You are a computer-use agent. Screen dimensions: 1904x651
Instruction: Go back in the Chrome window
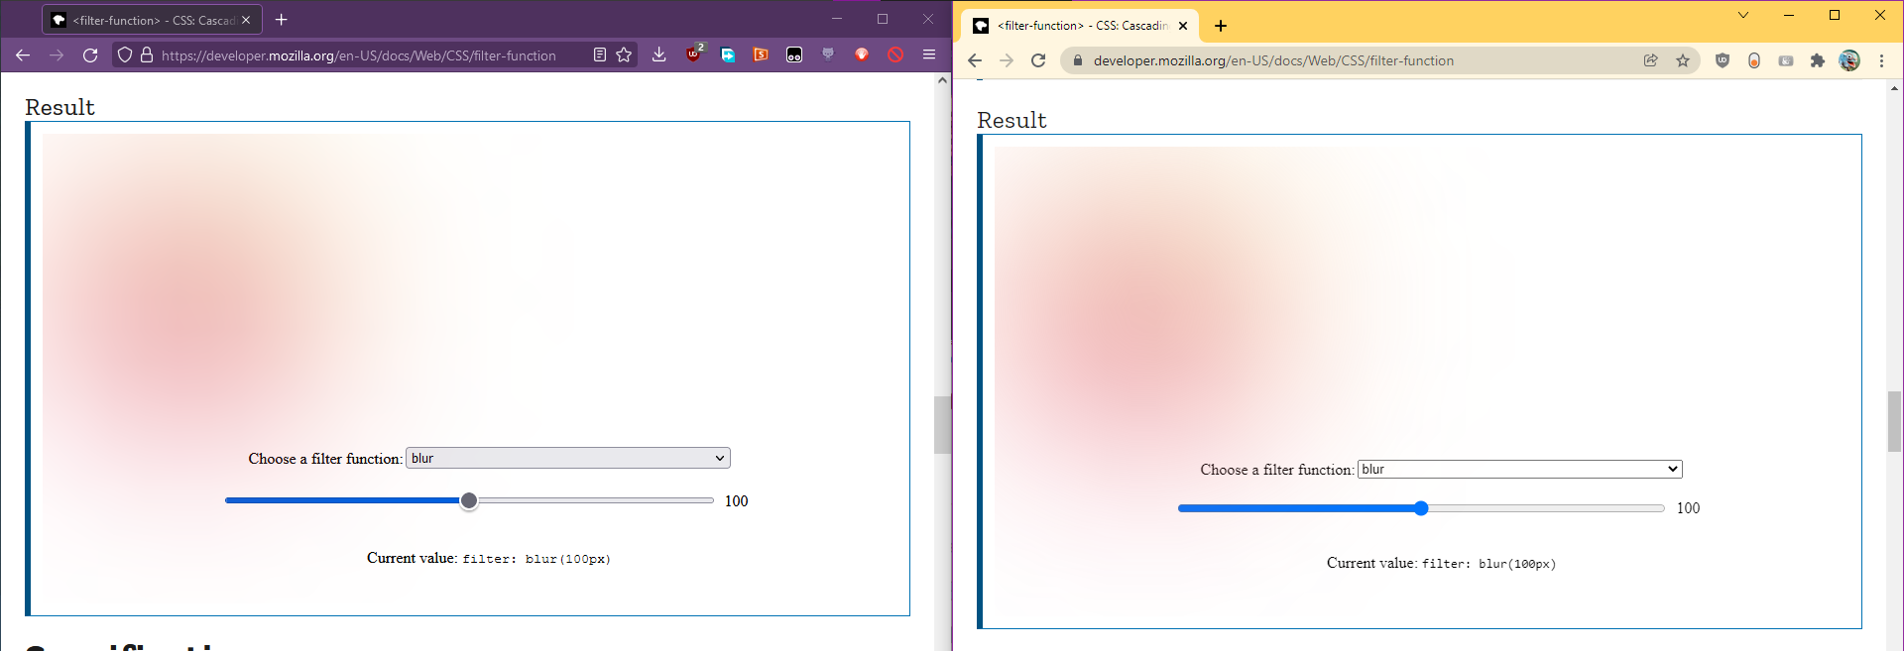coord(975,60)
